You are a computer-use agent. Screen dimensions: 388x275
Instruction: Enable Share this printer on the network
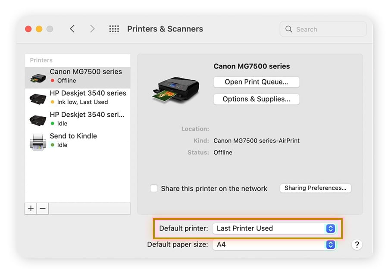pos(153,188)
